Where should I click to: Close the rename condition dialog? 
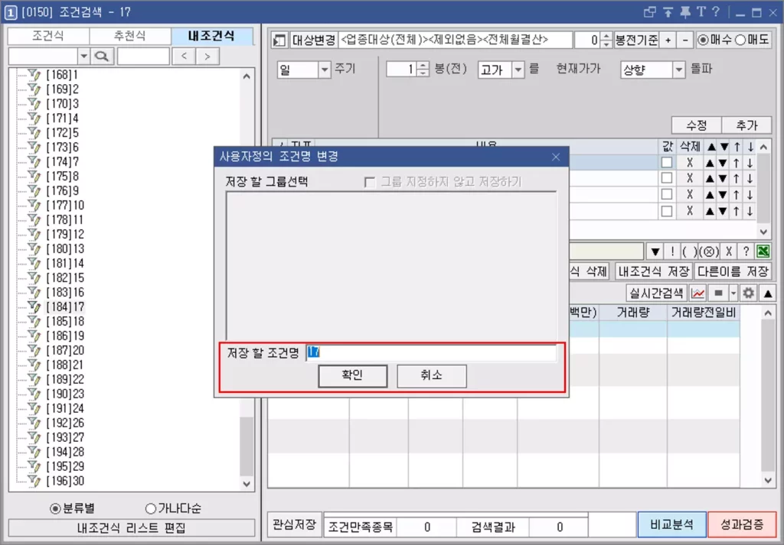click(556, 157)
